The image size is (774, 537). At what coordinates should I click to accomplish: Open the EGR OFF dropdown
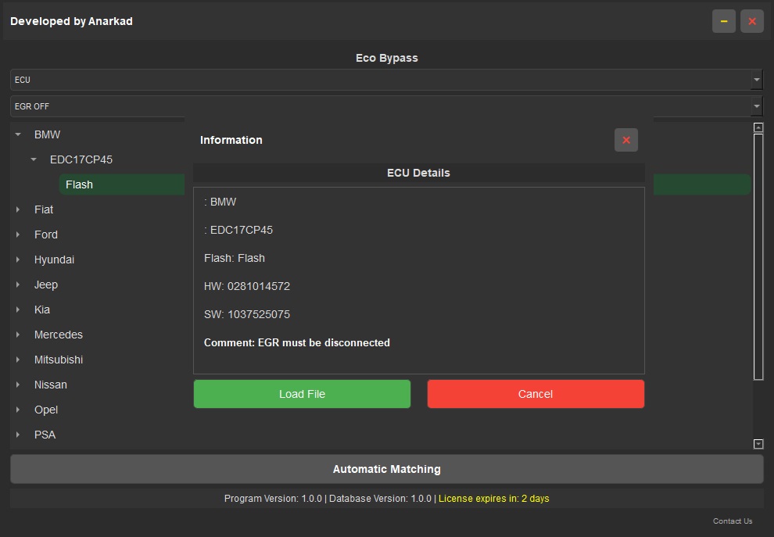[x=386, y=106]
